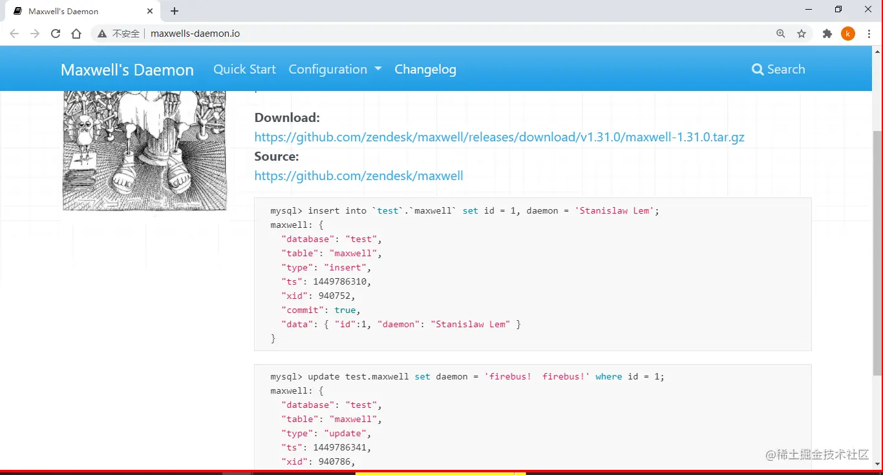This screenshot has height=475, width=883.
Task: Click the browser forward arrow
Action: [35, 34]
